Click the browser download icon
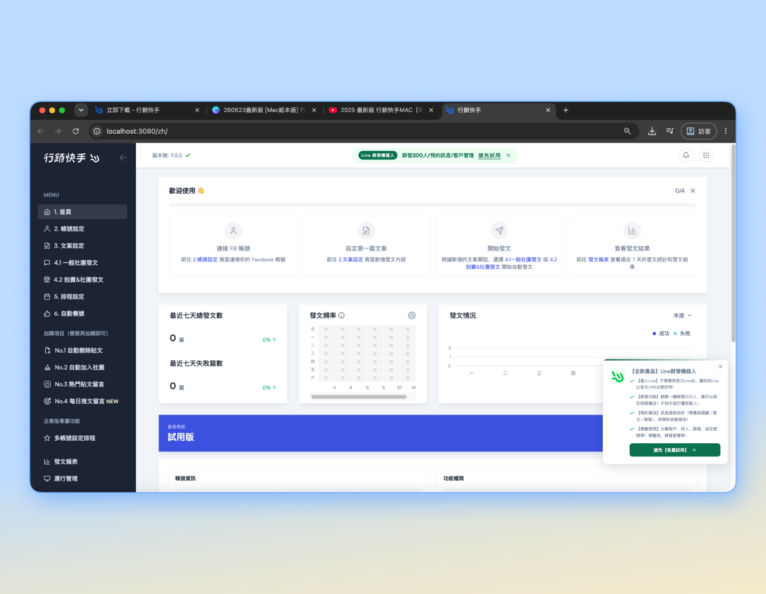This screenshot has height=594, width=766. (652, 131)
